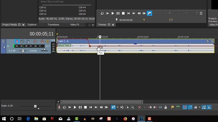Toggle Lock Envelopes to Events icon
The height and width of the screenshot is (122, 218).
coord(204,107)
